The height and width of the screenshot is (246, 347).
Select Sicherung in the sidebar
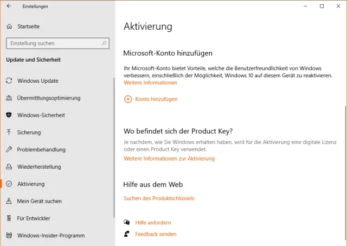tap(29, 132)
